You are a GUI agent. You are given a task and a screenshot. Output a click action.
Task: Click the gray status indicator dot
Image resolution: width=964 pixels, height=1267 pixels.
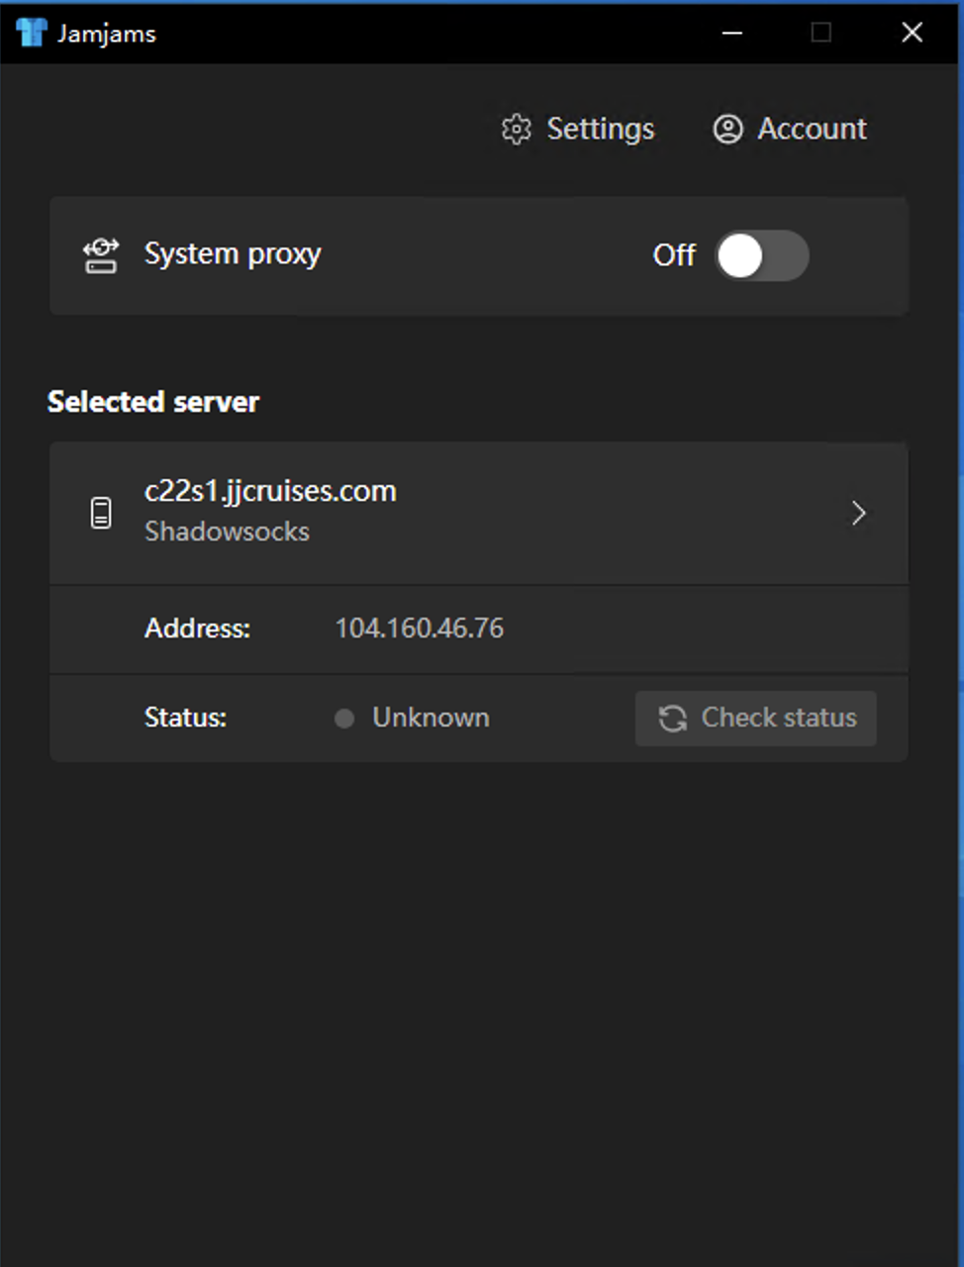click(344, 719)
